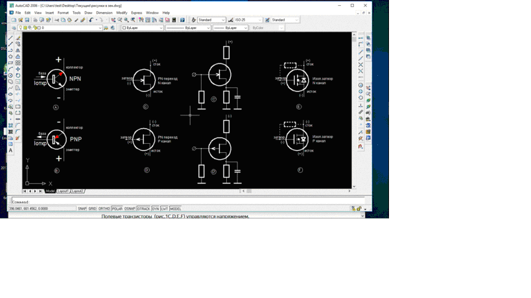
Task: Select the Offset modify tool
Action: (x=18, y=56)
